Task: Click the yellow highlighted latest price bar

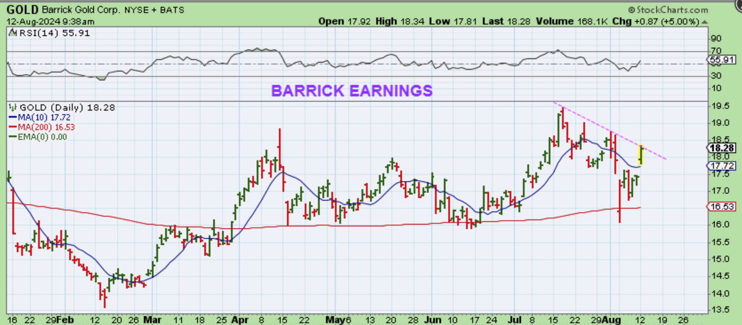Action: [641, 155]
